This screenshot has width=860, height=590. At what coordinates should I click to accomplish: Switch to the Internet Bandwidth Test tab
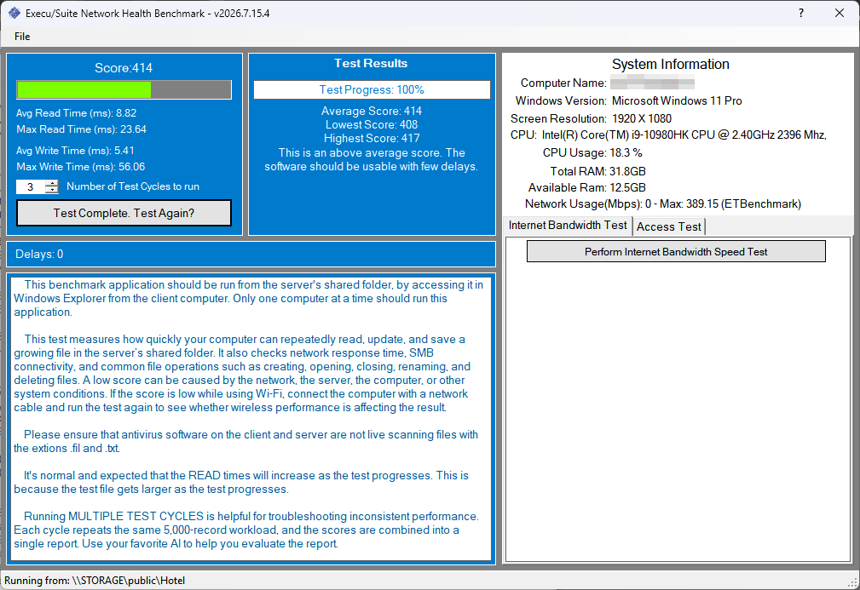pos(568,226)
